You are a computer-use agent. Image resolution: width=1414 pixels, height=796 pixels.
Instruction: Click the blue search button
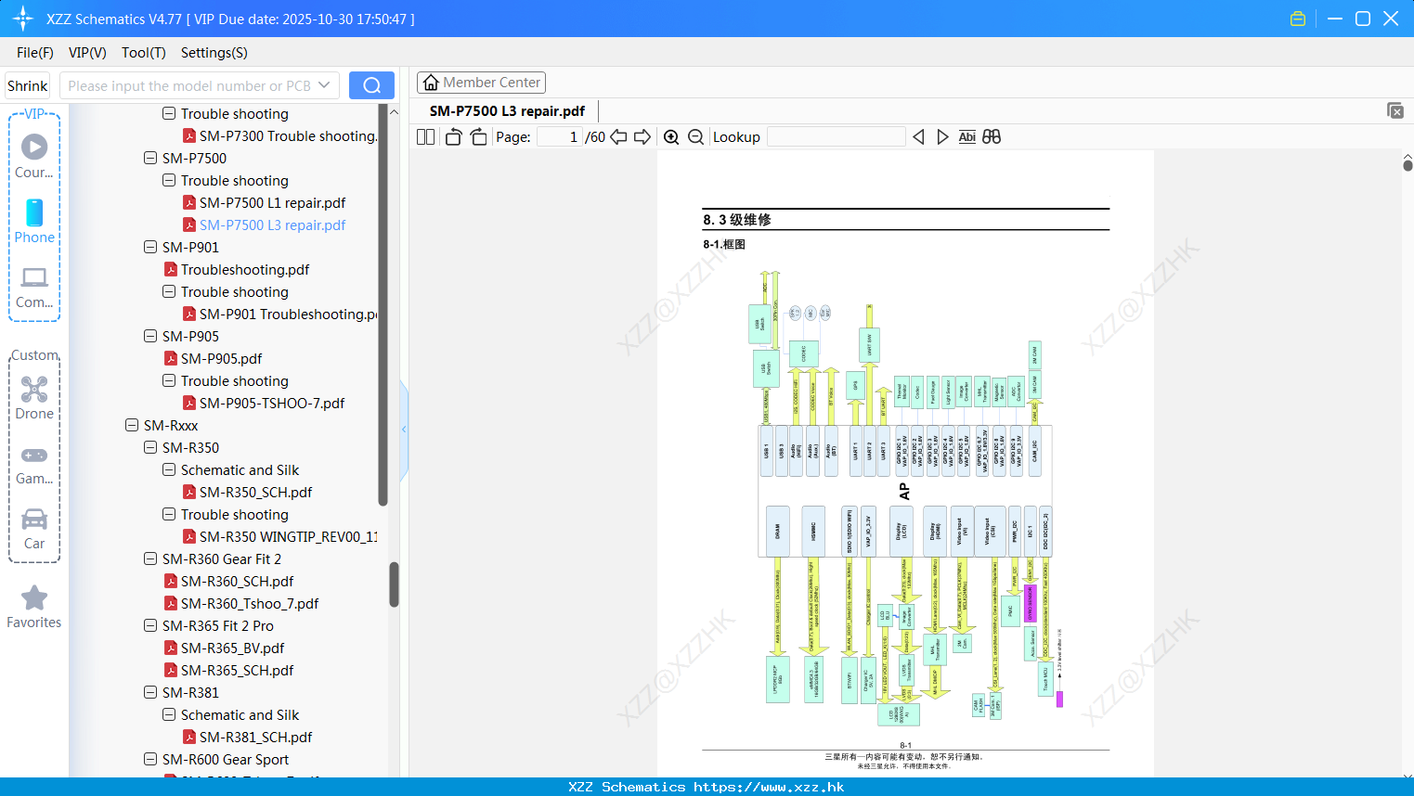pos(371,85)
